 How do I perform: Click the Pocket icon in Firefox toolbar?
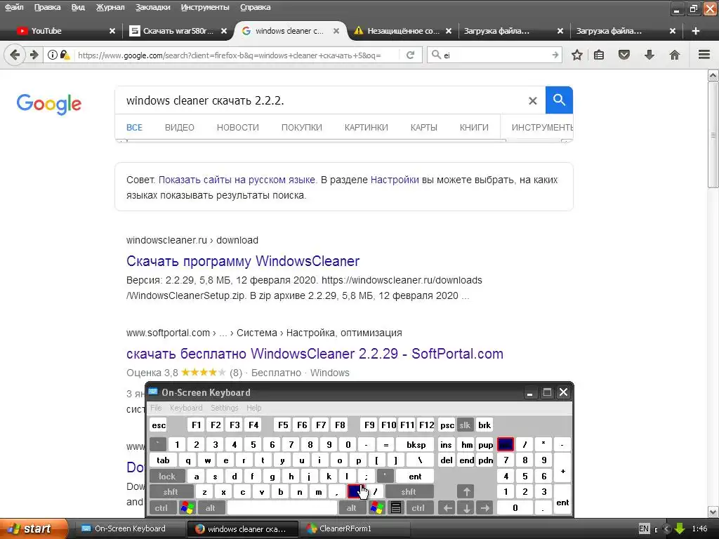[x=624, y=55]
